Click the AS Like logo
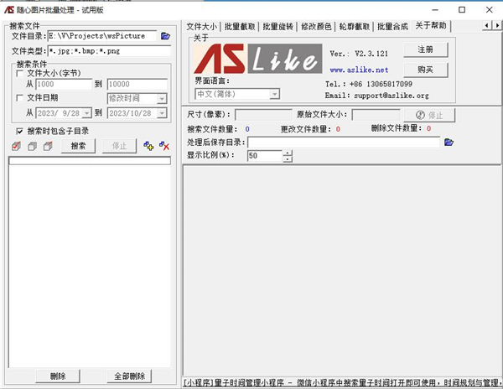This screenshot has height=389, width=503. point(258,59)
